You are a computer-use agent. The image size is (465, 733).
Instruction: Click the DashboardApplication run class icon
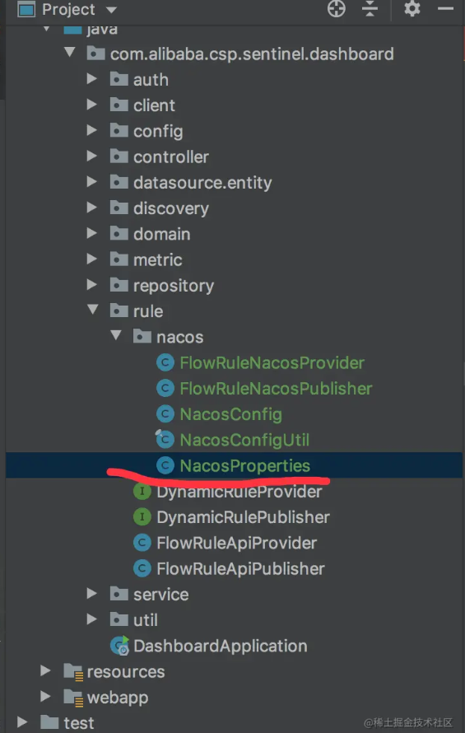(119, 646)
